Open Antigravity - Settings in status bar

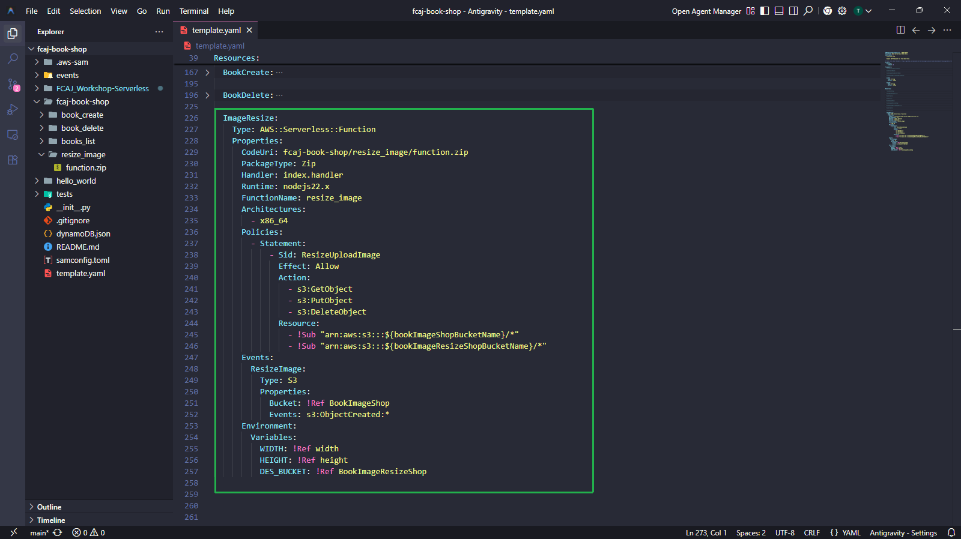[903, 532]
